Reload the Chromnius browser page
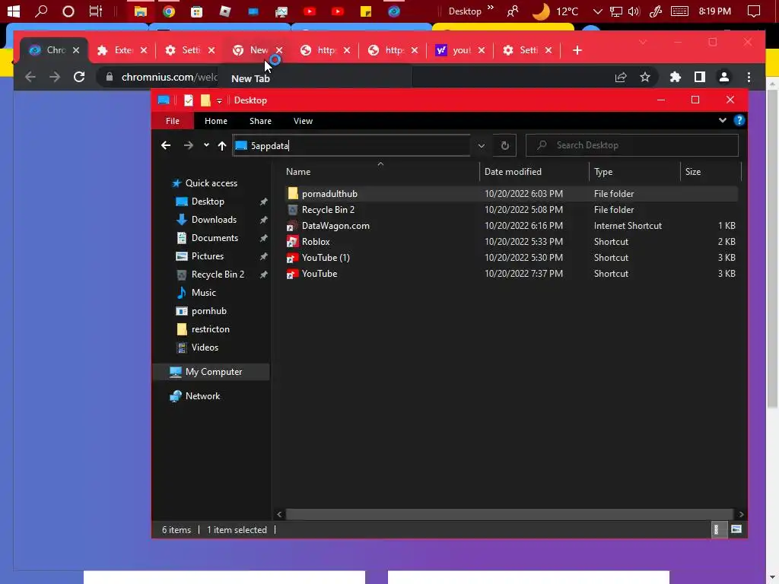This screenshot has height=584, width=779. 79,77
